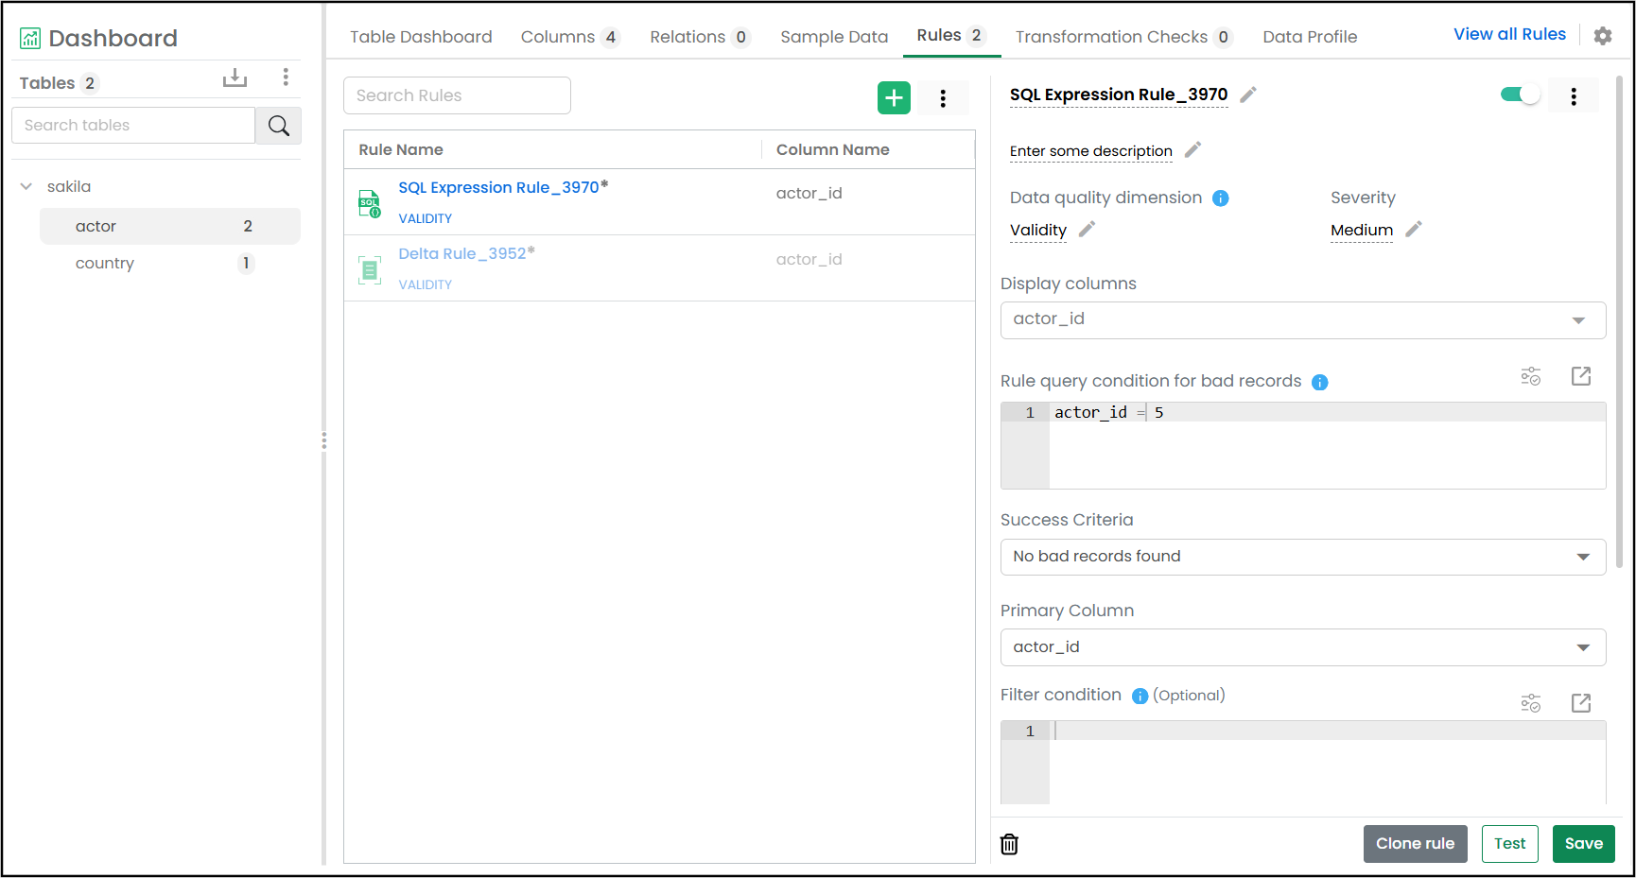Click the download icon beside Tables
Image resolution: width=1636 pixels, height=878 pixels.
(235, 78)
